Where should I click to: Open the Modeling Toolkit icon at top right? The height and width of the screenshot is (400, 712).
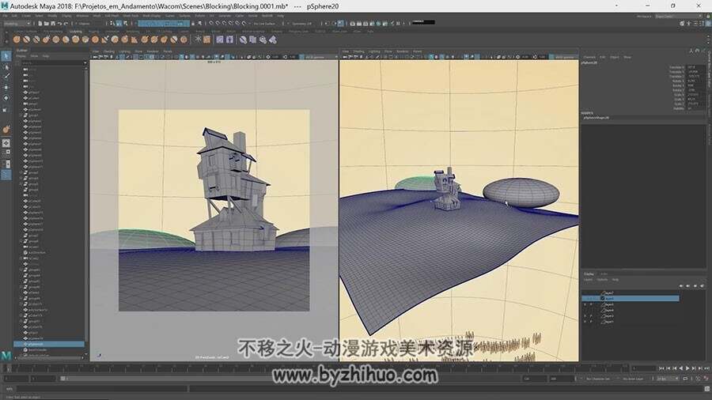(x=682, y=24)
